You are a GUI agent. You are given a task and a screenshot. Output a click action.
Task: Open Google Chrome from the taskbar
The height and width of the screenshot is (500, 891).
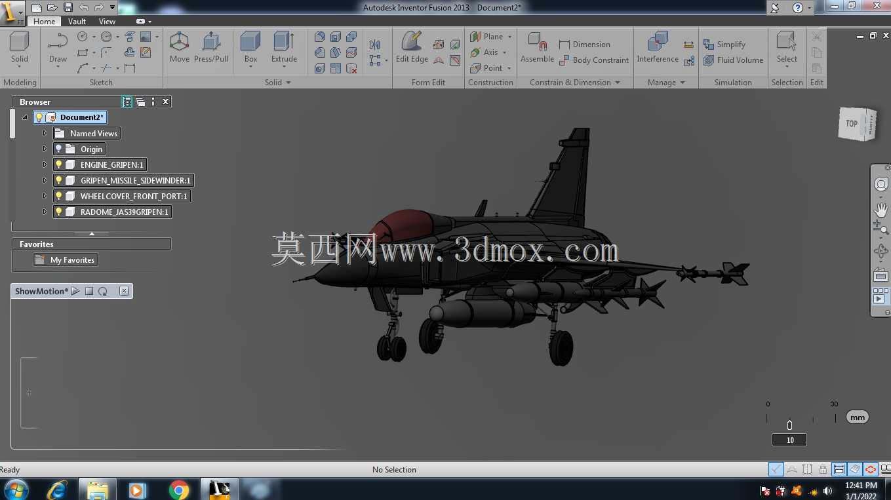pos(178,490)
